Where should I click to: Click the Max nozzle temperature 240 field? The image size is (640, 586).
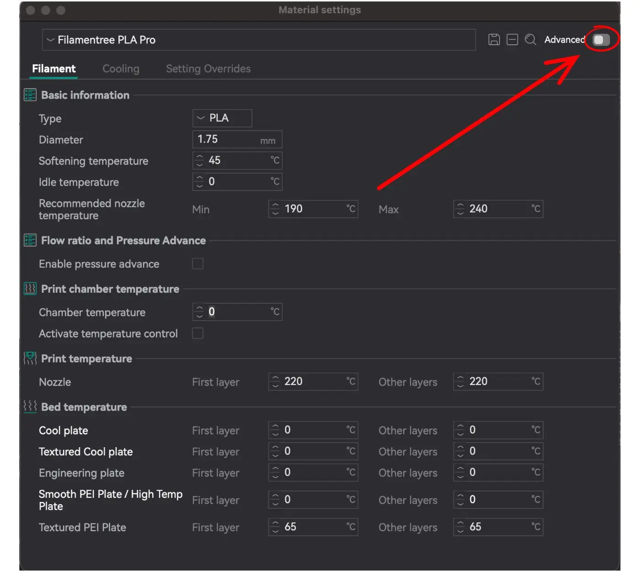pos(498,209)
